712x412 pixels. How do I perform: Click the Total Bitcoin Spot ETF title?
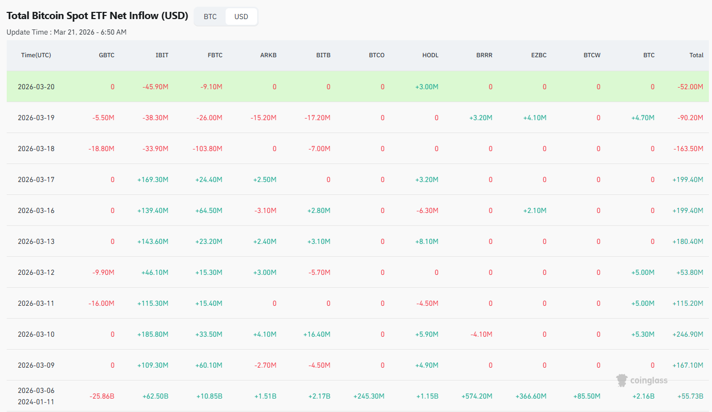[x=97, y=16]
